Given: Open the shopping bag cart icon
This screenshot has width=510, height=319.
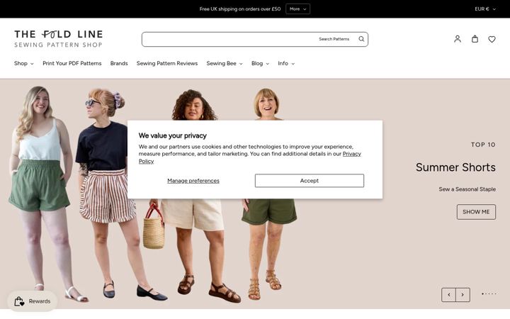Looking at the screenshot, I should pyautogui.click(x=475, y=39).
